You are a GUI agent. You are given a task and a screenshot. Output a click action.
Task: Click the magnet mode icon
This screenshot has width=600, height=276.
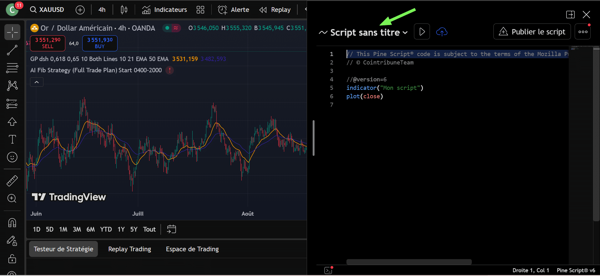click(12, 223)
